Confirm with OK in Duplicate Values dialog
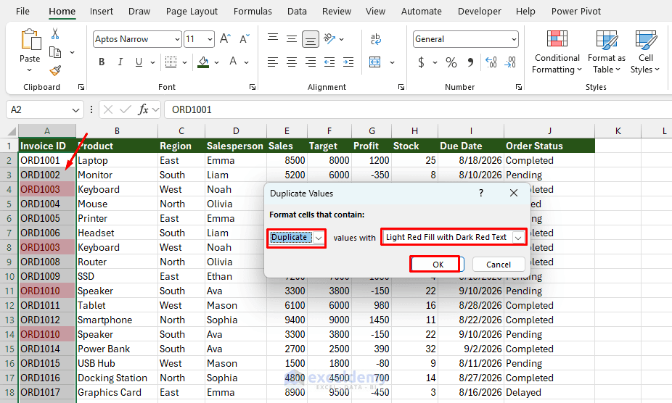This screenshot has height=403, width=672. (438, 265)
